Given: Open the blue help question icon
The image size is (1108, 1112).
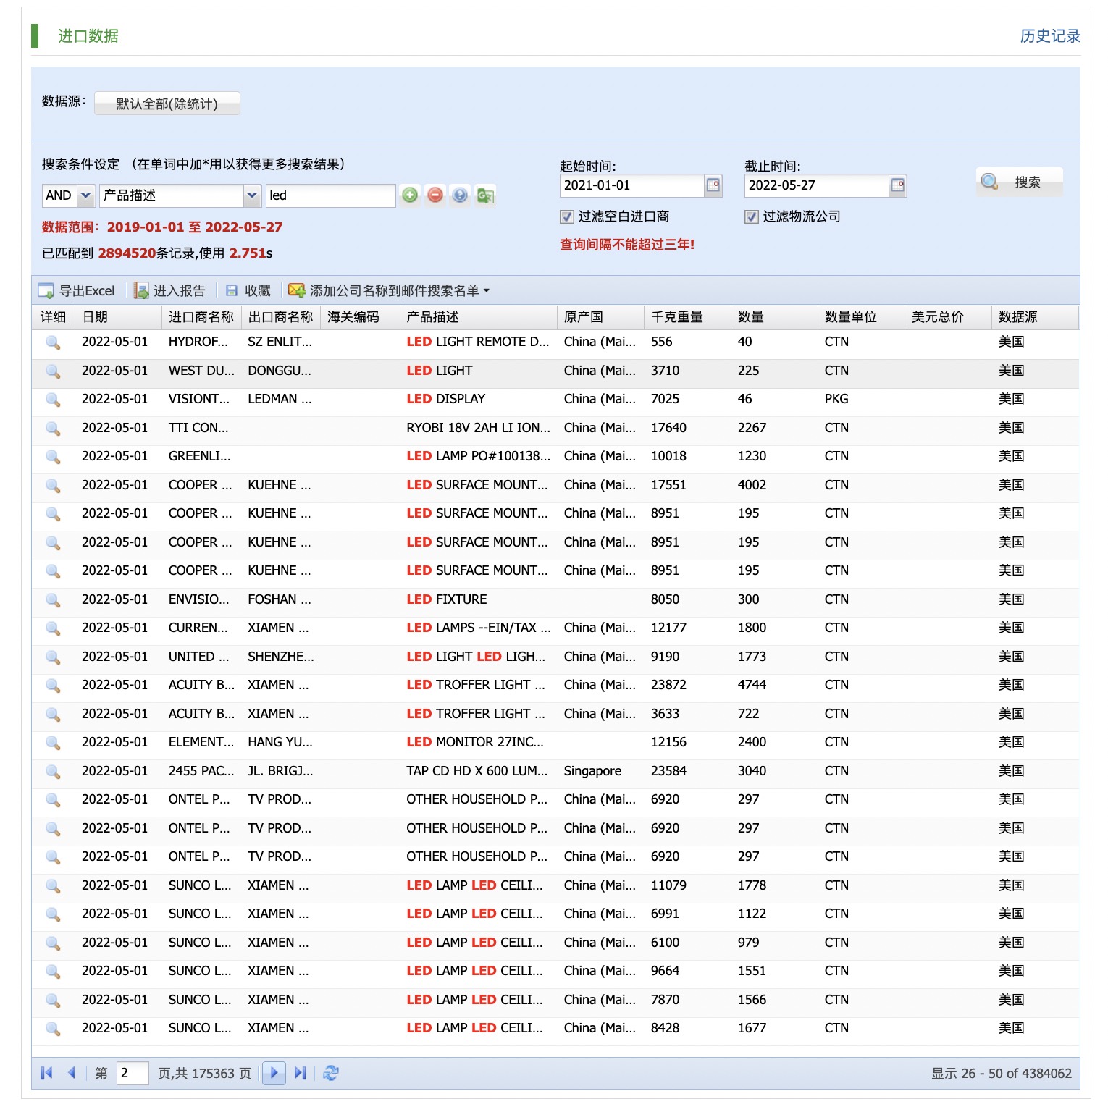Looking at the screenshot, I should 460,195.
